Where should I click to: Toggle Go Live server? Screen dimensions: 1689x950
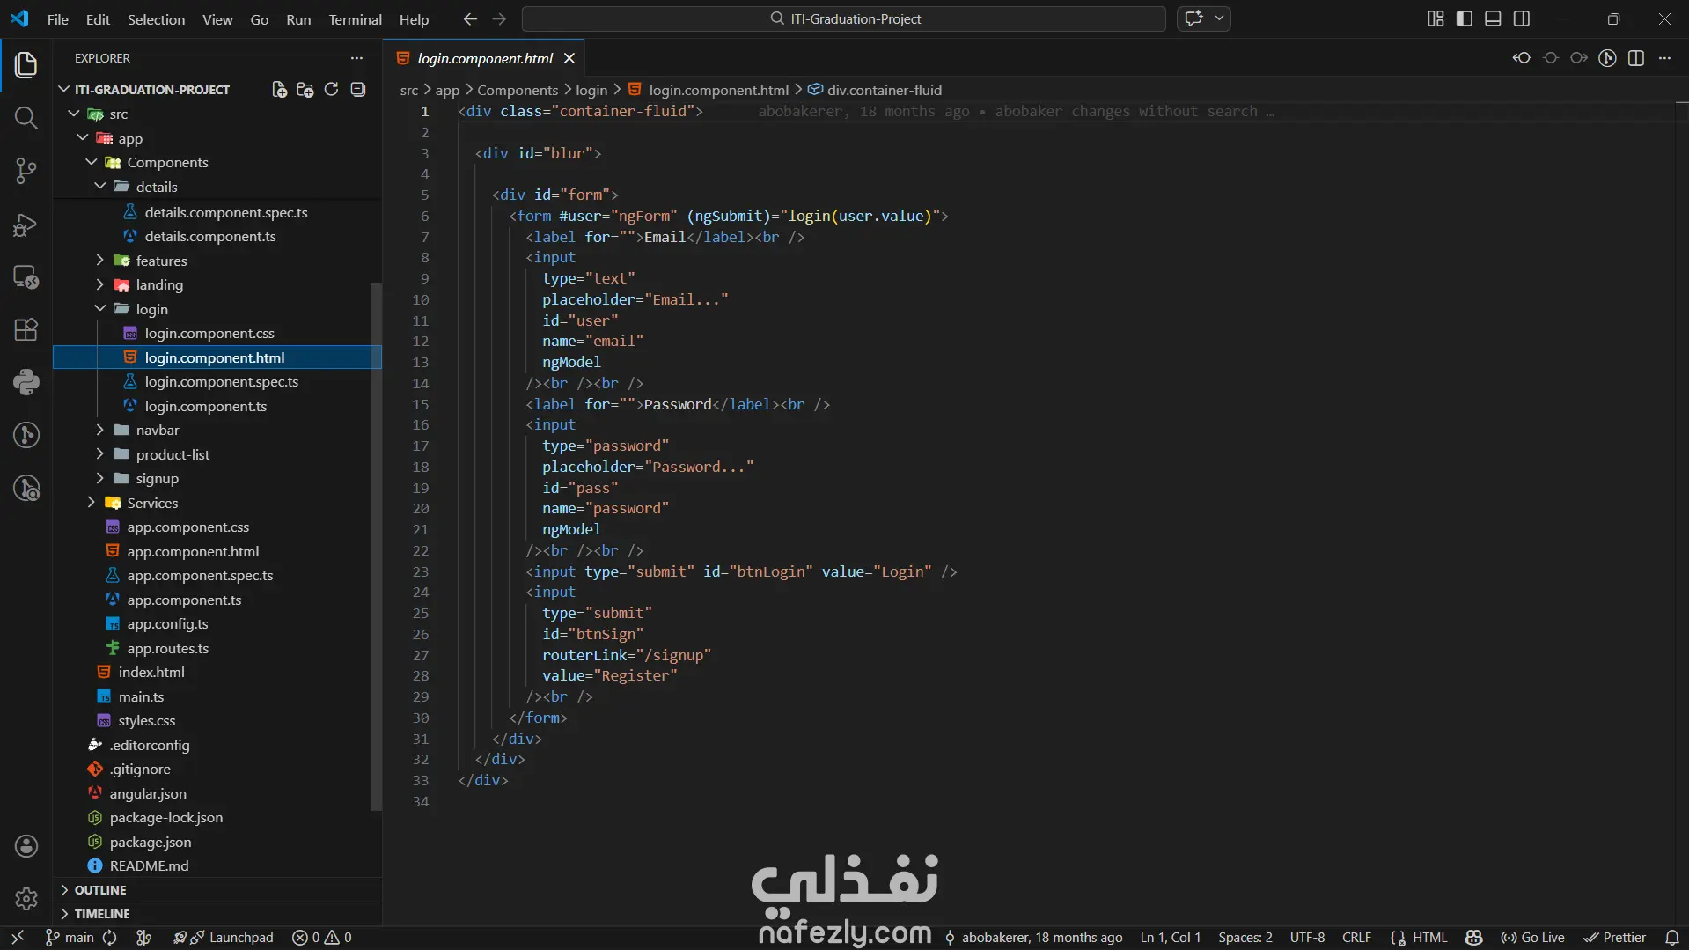click(x=1532, y=938)
